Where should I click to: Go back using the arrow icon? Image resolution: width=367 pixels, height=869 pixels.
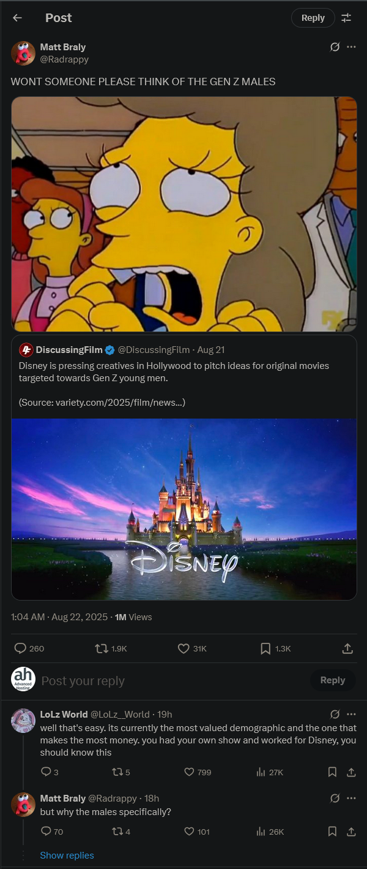tap(17, 18)
